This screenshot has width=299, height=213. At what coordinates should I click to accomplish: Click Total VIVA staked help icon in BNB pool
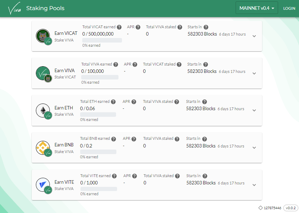[177, 138]
